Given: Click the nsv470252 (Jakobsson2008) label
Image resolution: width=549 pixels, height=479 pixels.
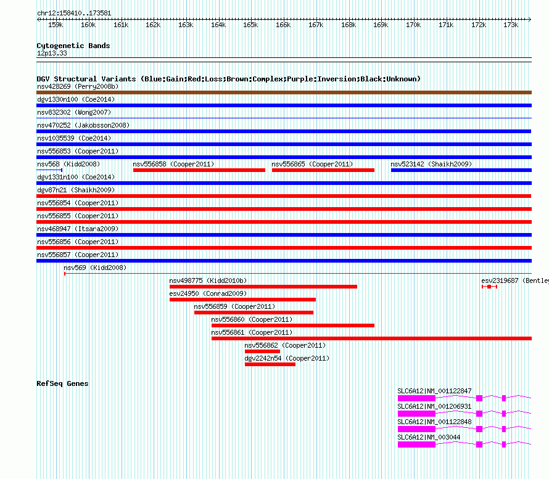Looking at the screenshot, I should [83, 125].
